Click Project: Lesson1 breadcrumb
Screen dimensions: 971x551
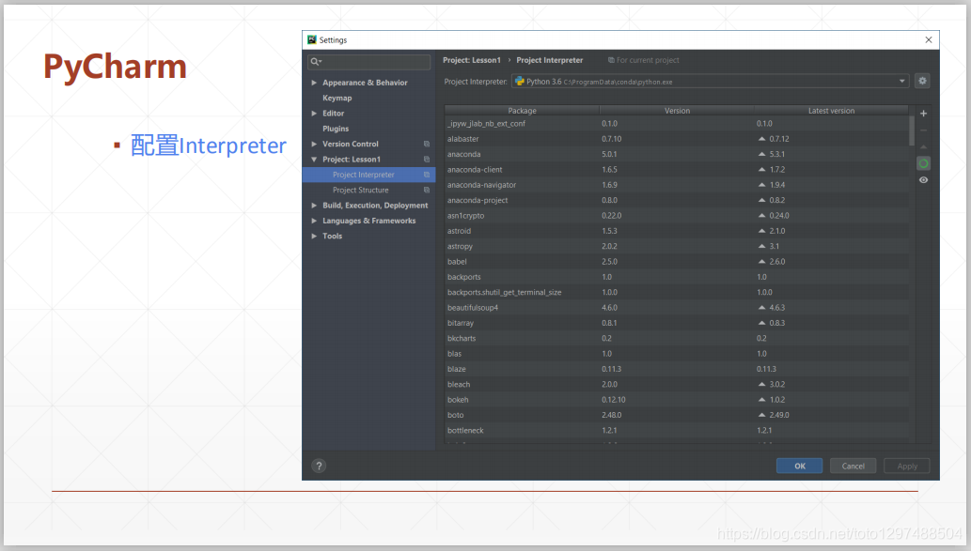coord(471,61)
